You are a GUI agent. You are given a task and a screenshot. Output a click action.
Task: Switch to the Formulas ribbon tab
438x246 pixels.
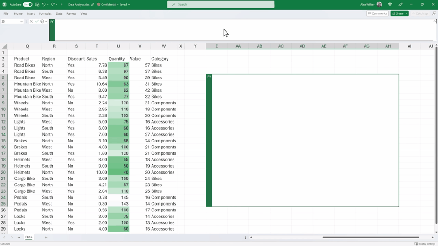(45, 13)
